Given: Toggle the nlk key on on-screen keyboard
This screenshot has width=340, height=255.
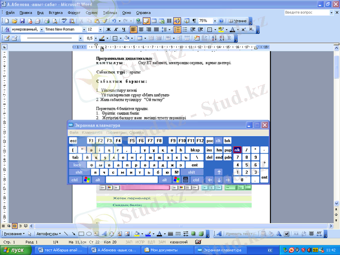Looking at the screenshot, I should (237, 150).
